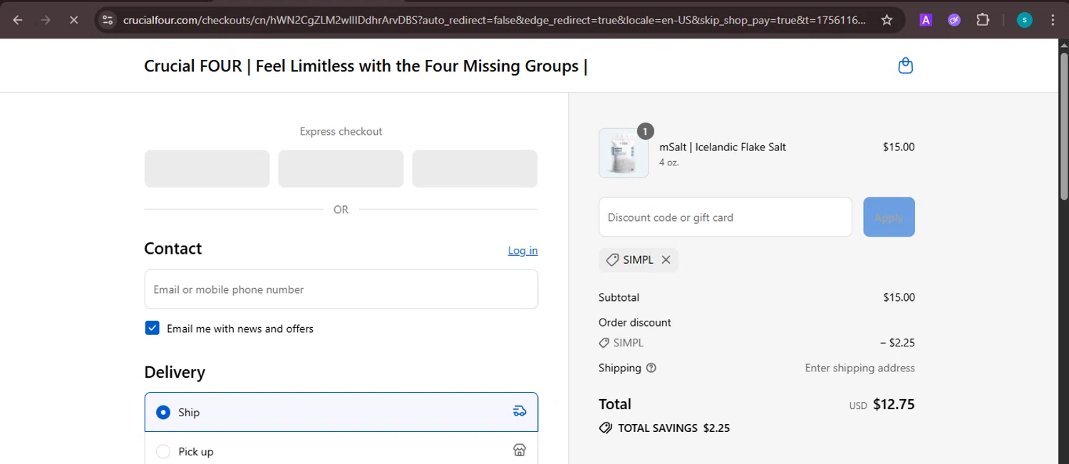Image resolution: width=1069 pixels, height=464 pixels.
Task: Focus the discount code field
Action: (725, 217)
